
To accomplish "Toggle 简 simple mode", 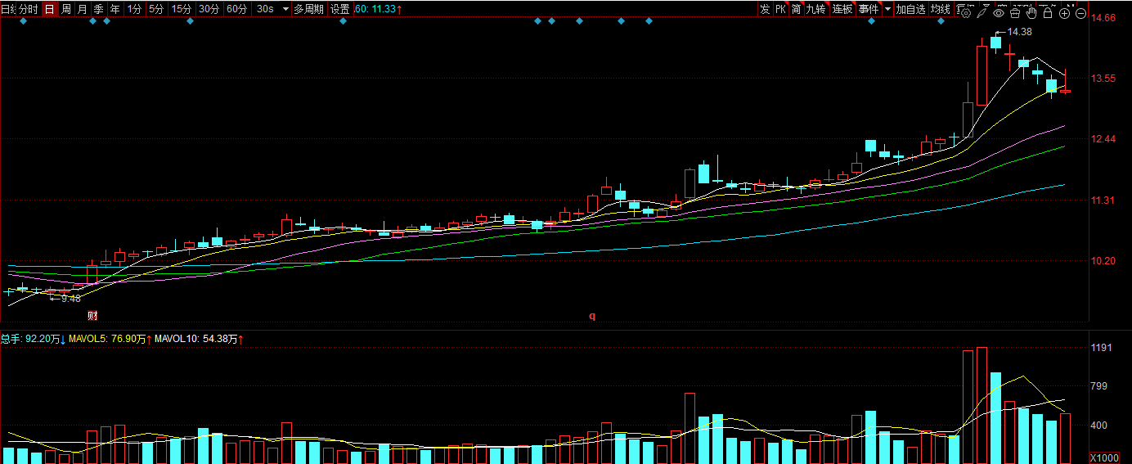I will (796, 9).
